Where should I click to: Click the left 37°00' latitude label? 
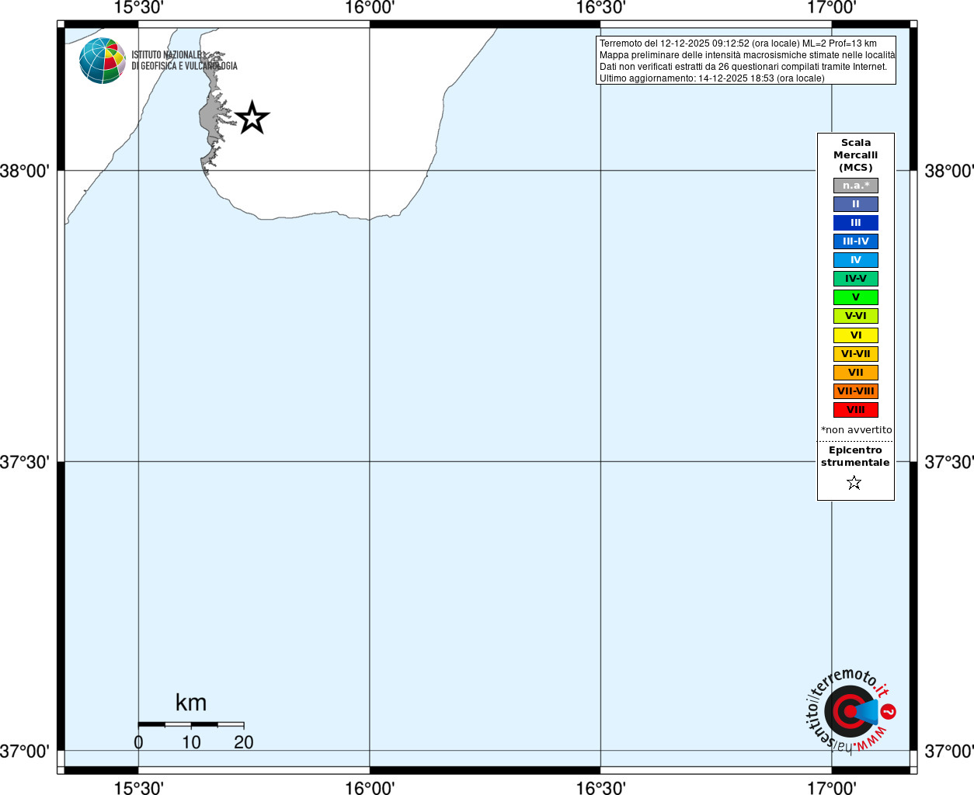(x=25, y=751)
